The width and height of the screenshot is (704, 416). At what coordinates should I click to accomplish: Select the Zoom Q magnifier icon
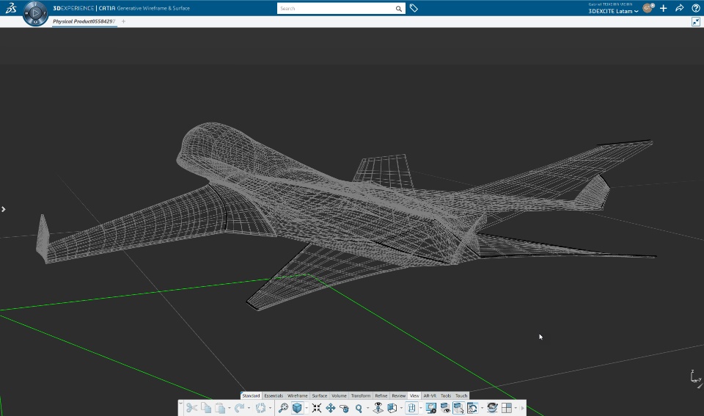click(359, 408)
